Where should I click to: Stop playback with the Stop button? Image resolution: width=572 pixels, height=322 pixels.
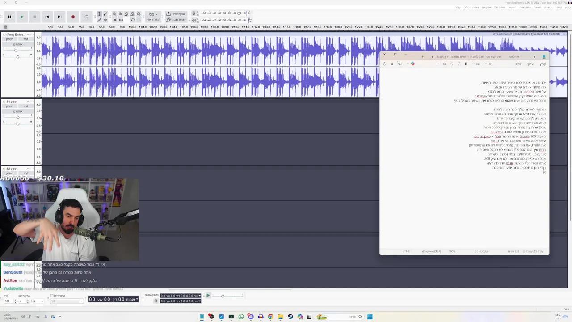pyautogui.click(x=34, y=17)
